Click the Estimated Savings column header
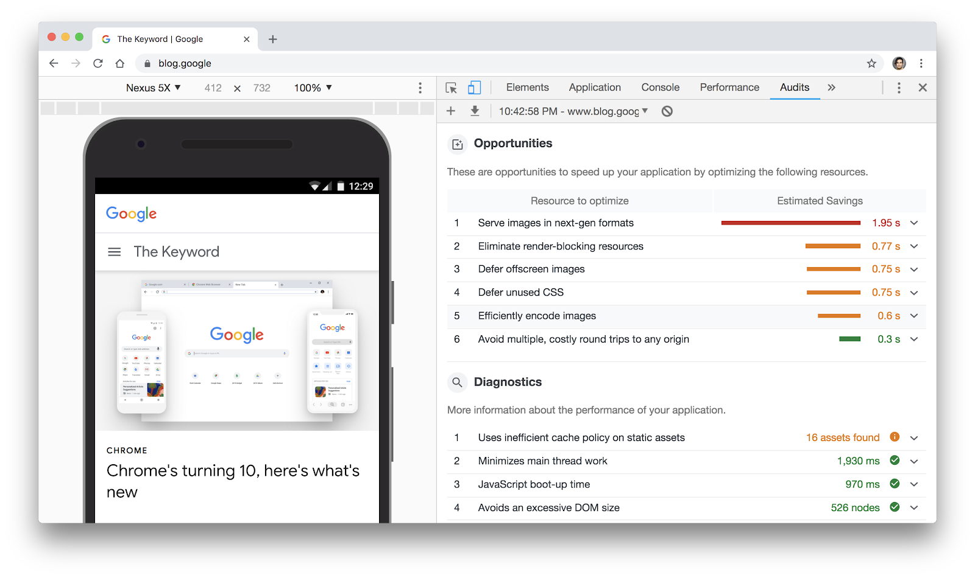Image resolution: width=975 pixels, height=578 pixels. click(820, 201)
